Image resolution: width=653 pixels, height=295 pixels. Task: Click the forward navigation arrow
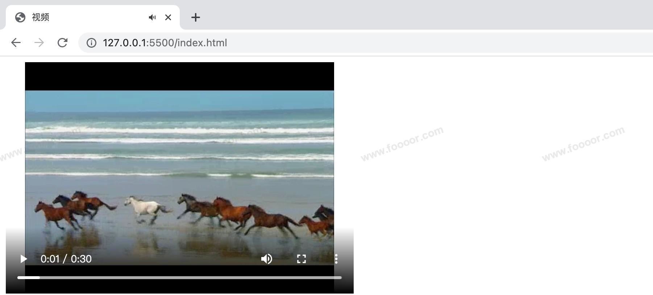pos(39,43)
